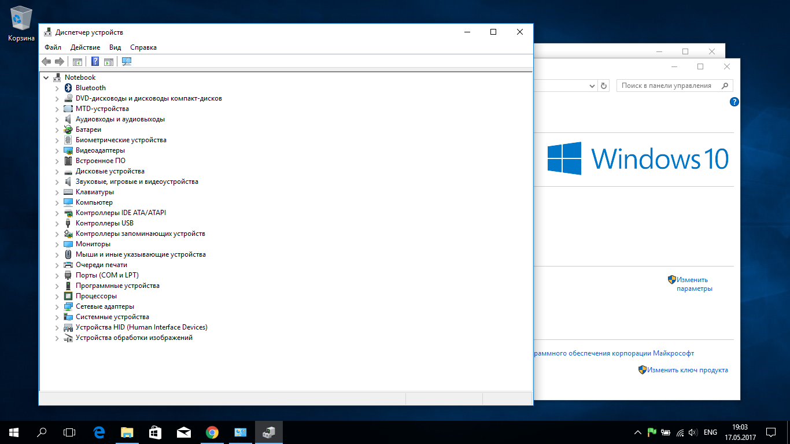Click the Батареи battery category icon
This screenshot has height=444, width=790.
[x=68, y=129]
